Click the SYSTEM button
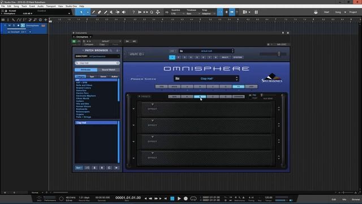362x204 pixels. (238, 57)
